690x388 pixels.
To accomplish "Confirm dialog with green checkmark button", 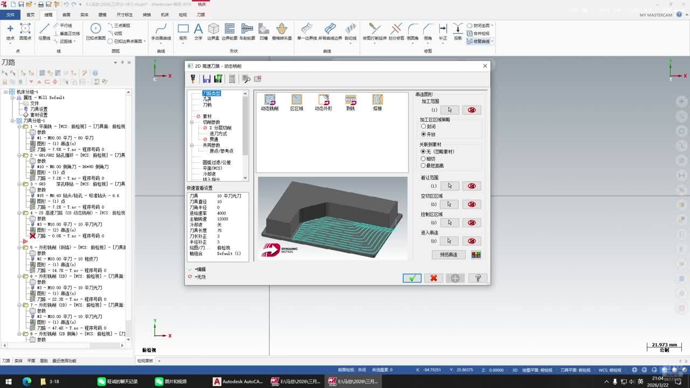I will [x=412, y=278].
